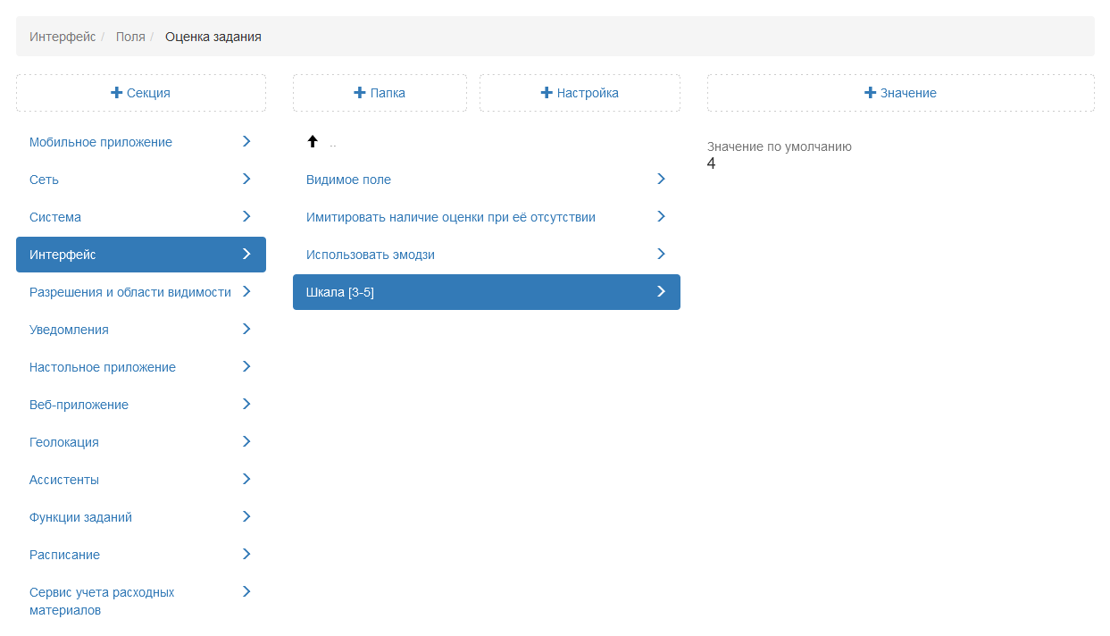Select the Уведомления section

coord(69,330)
